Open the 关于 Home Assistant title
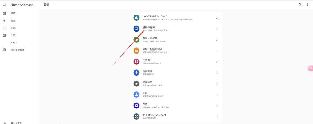The width and height of the screenshot is (313, 124). click(x=154, y=115)
